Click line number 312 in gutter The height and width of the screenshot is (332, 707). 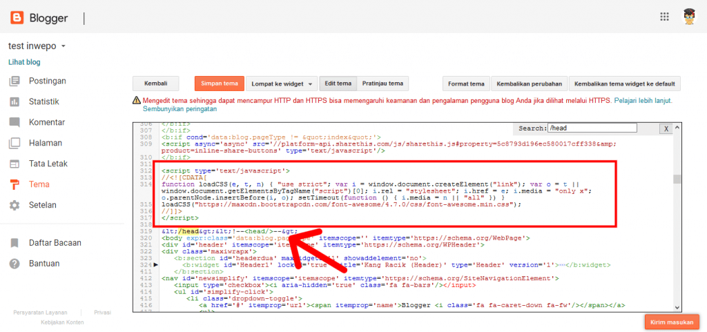coord(145,170)
